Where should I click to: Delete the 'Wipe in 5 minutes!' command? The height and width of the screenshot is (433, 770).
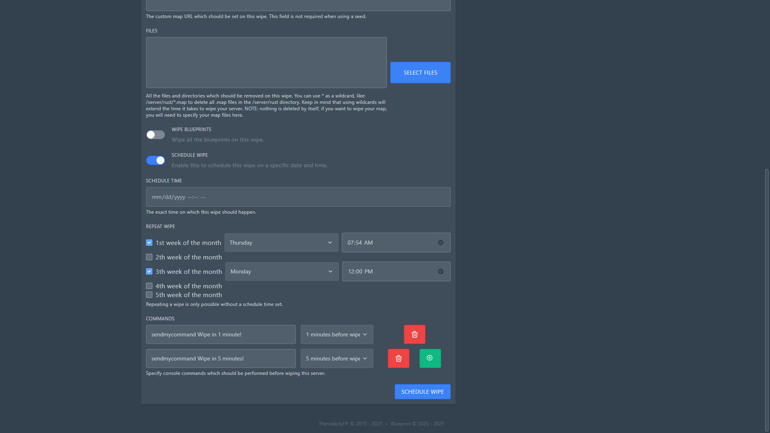[398, 358]
